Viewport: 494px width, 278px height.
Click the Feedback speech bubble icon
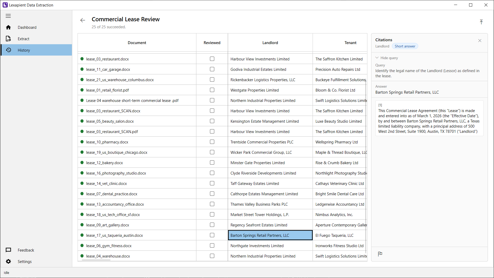tap(8, 250)
